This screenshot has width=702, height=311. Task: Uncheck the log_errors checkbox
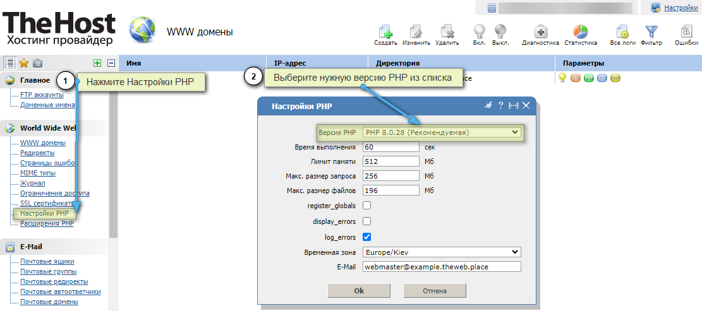click(x=366, y=237)
